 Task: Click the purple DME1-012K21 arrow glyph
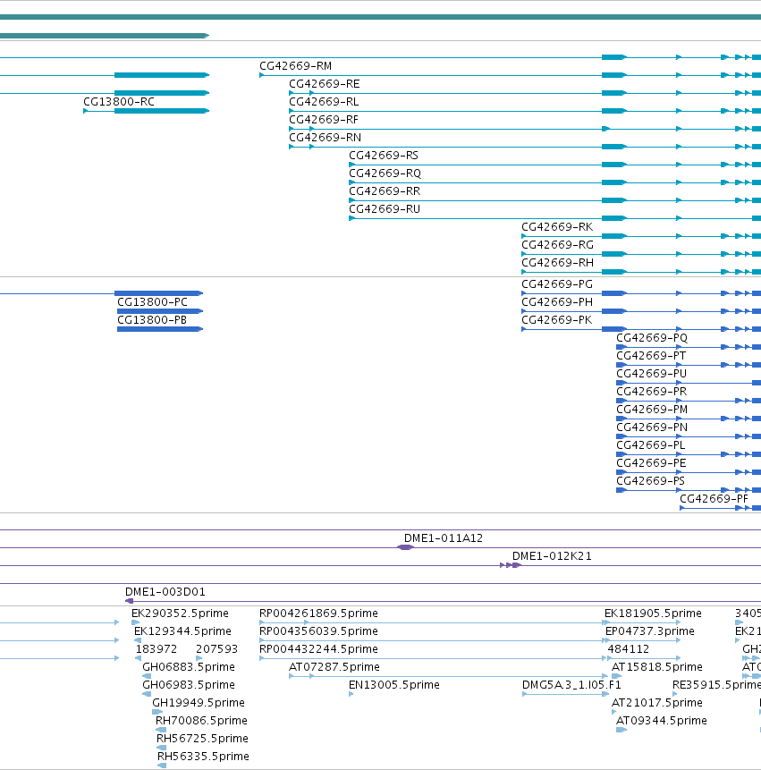511,565
